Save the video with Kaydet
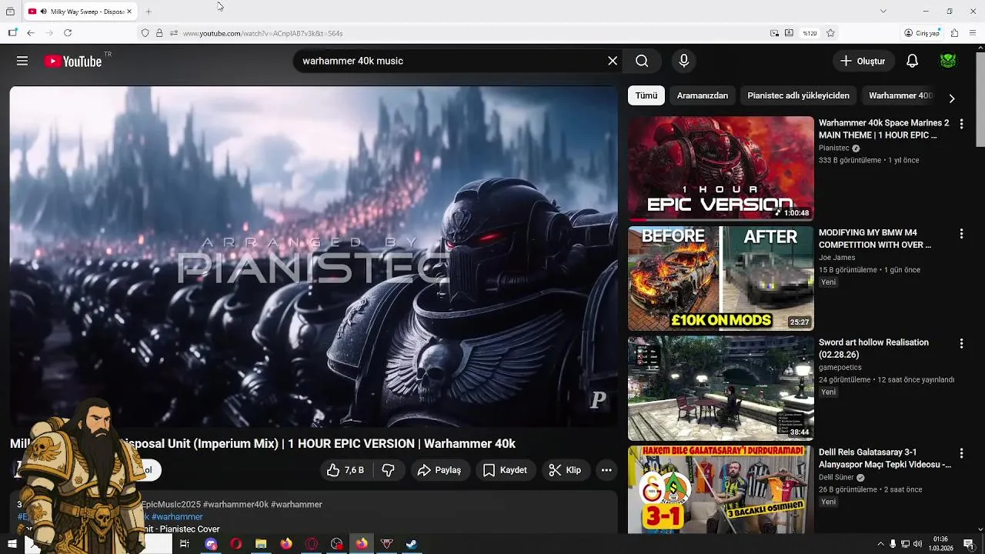This screenshot has width=985, height=554. [505, 470]
